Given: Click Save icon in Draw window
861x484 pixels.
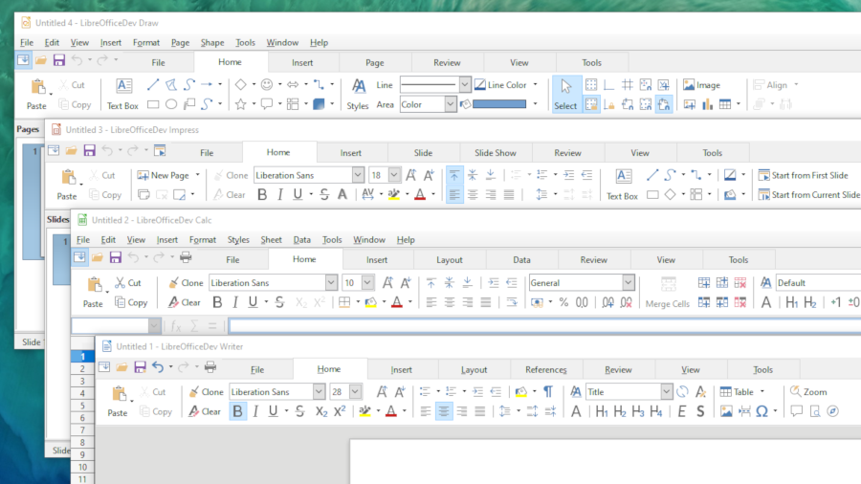Looking at the screenshot, I should (58, 60).
